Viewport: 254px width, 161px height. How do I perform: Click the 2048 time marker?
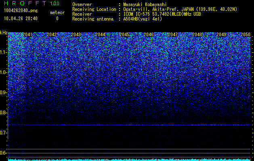(197, 35)
